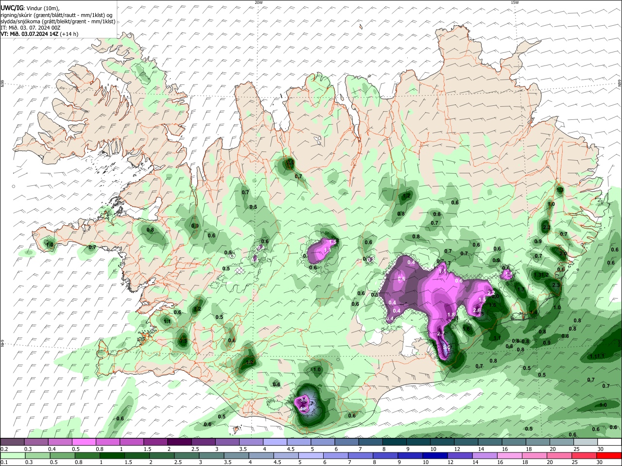This screenshot has height=466, width=622.
Task: Pick the bottom-row rain legend swatch labeled 20
Action: 558,456
